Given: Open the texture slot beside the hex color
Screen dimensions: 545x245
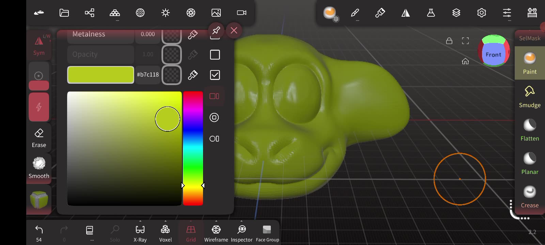Looking at the screenshot, I should coord(171,75).
